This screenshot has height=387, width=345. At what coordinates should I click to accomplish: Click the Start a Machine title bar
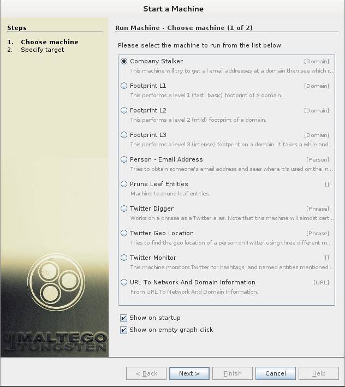pyautogui.click(x=173, y=9)
